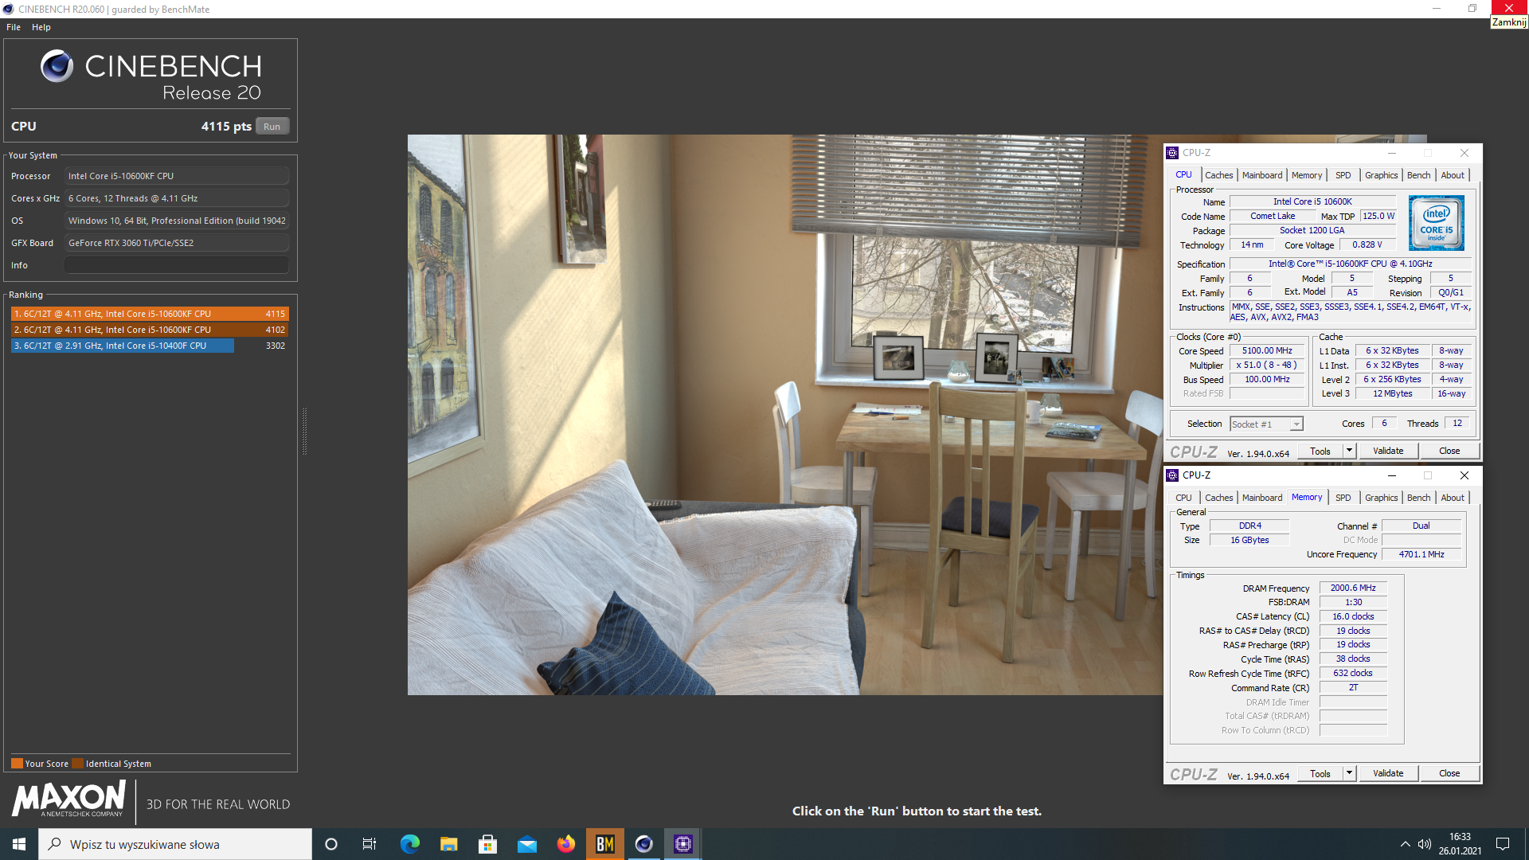
Task: Click the Identical System legend swatch
Action: point(77,764)
